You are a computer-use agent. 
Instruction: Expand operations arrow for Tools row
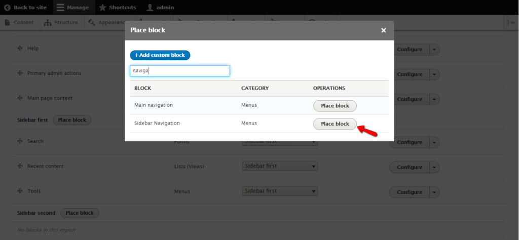pyautogui.click(x=434, y=192)
